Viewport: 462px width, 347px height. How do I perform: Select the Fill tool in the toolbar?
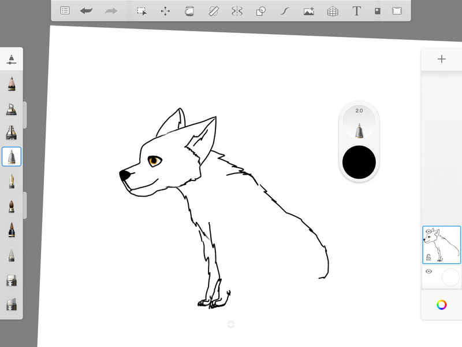click(189, 10)
